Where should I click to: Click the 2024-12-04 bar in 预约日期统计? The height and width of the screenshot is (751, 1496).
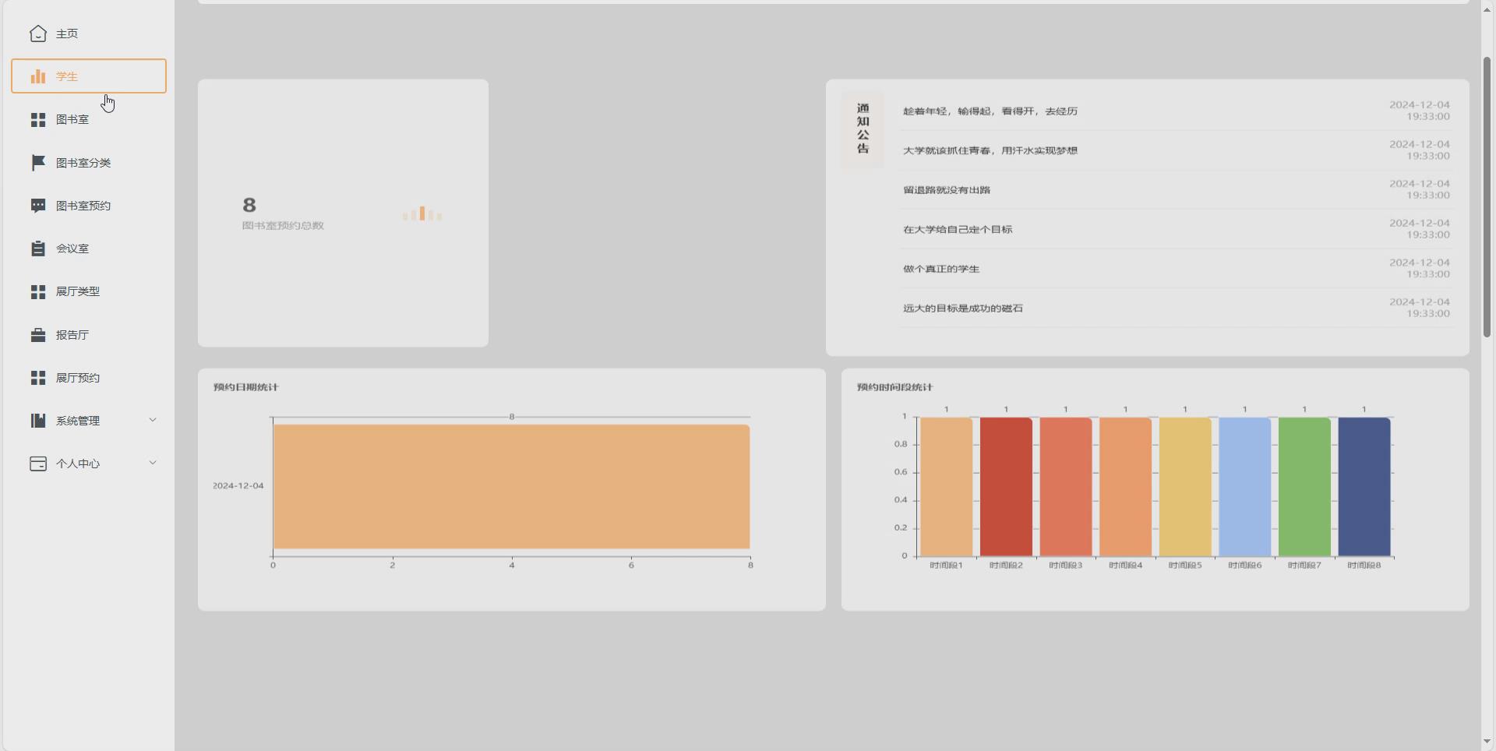[511, 487]
